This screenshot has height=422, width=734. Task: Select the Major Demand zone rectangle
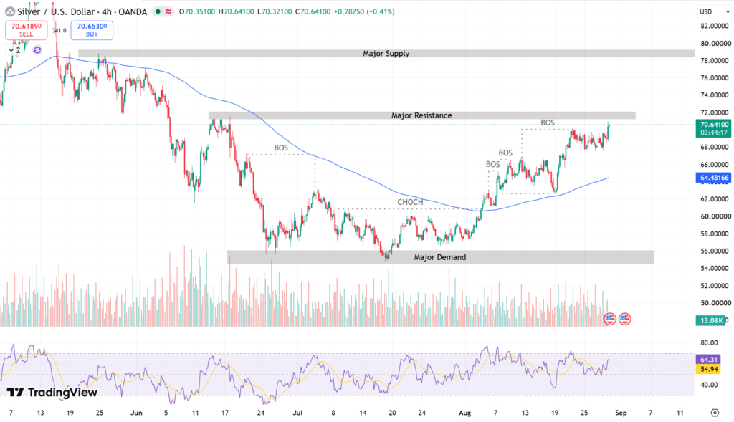441,257
